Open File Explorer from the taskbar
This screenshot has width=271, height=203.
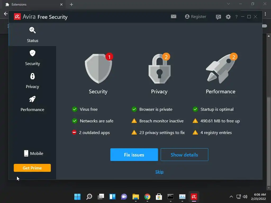(136, 197)
